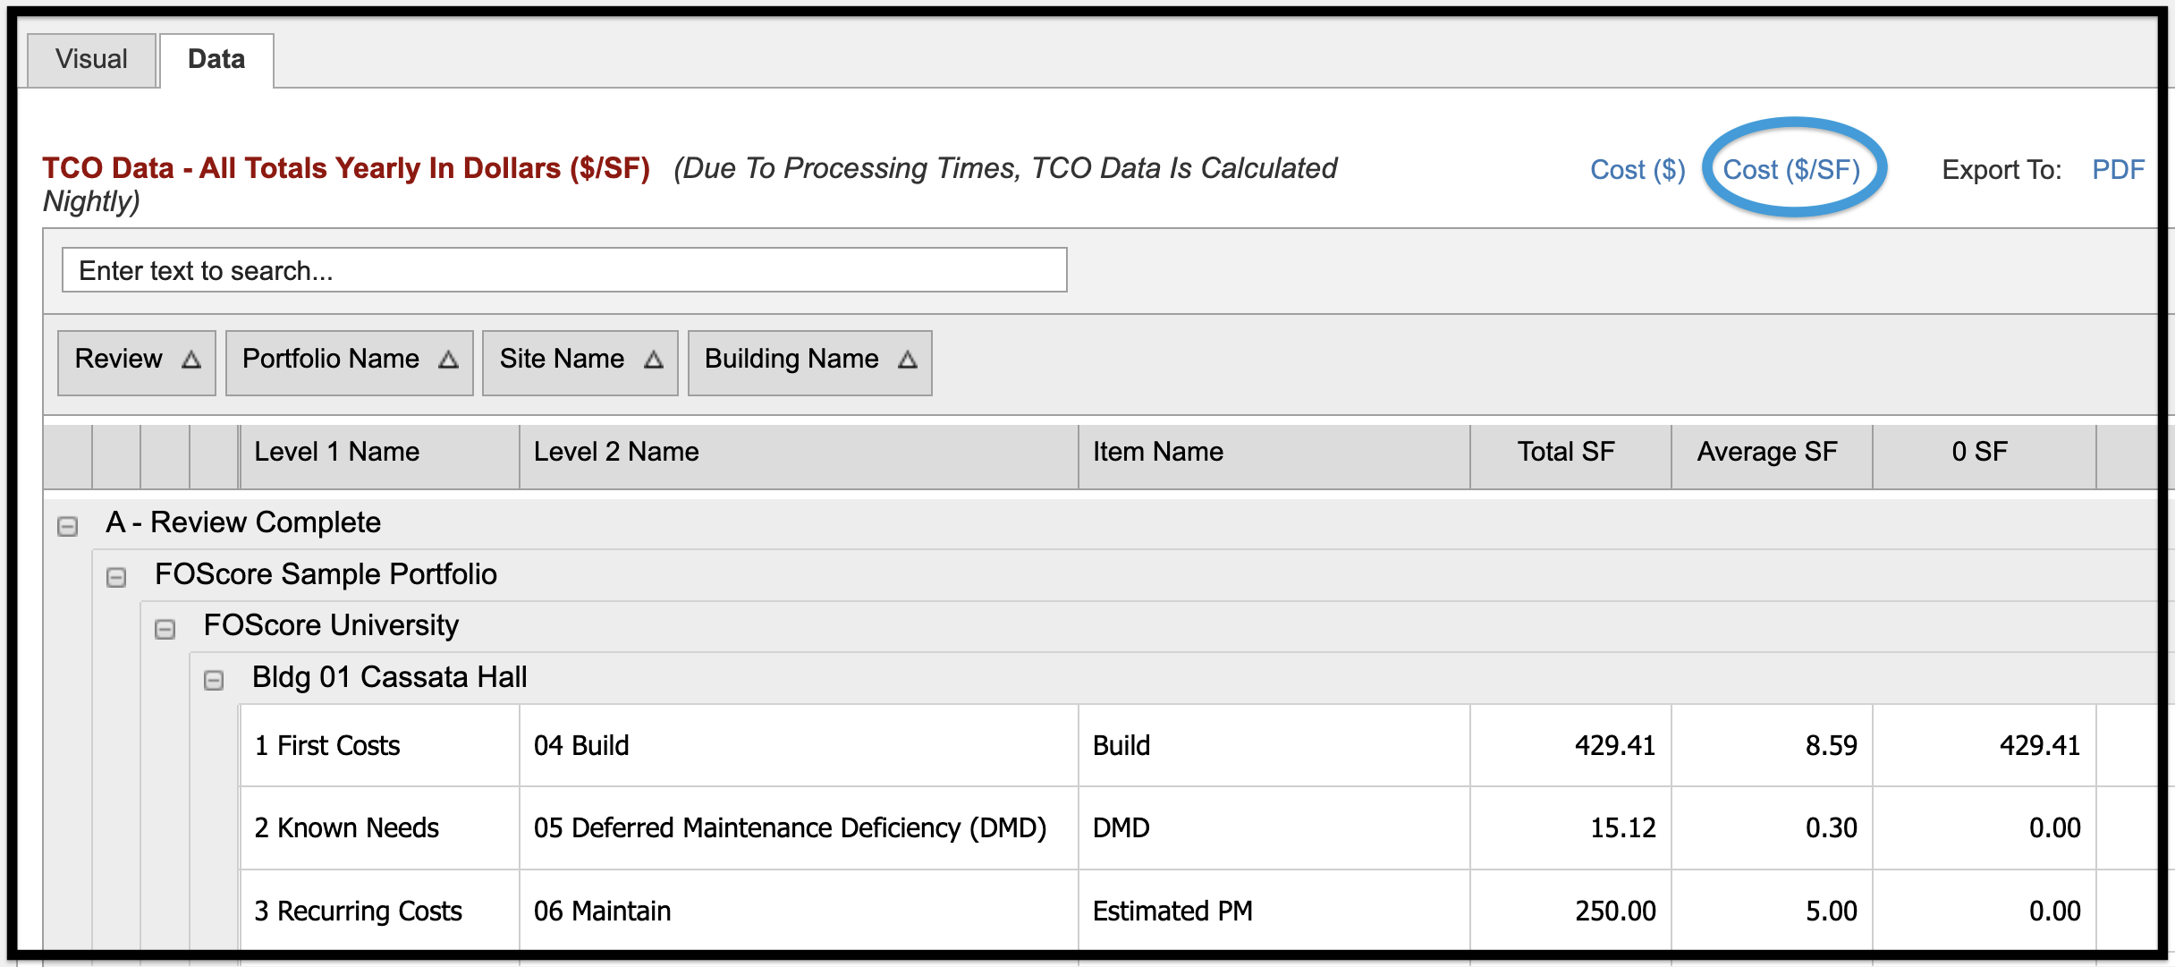This screenshot has width=2175, height=967.
Task: Click the 5.00 Average SF cell
Action: tap(1772, 911)
